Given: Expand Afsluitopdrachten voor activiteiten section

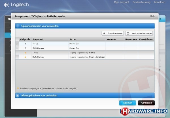Looking at the screenshot, I should pos(18,96).
